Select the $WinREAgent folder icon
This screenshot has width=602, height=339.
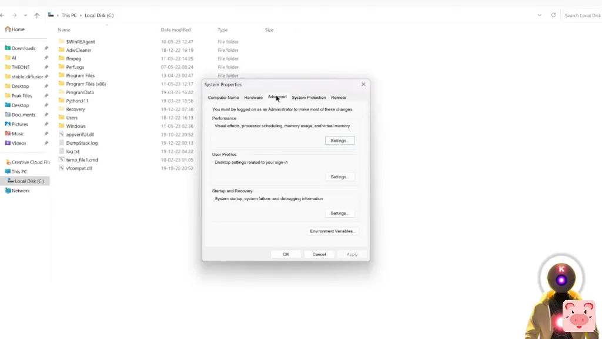(61, 41)
